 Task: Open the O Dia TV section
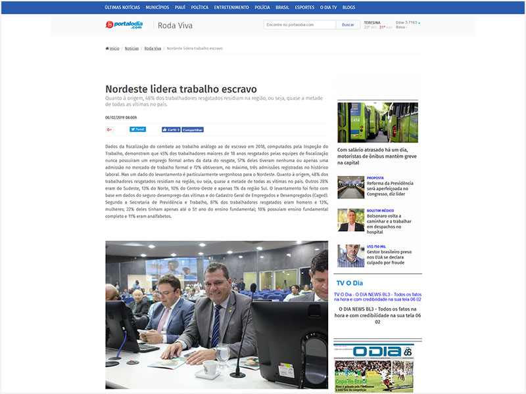(328, 7)
